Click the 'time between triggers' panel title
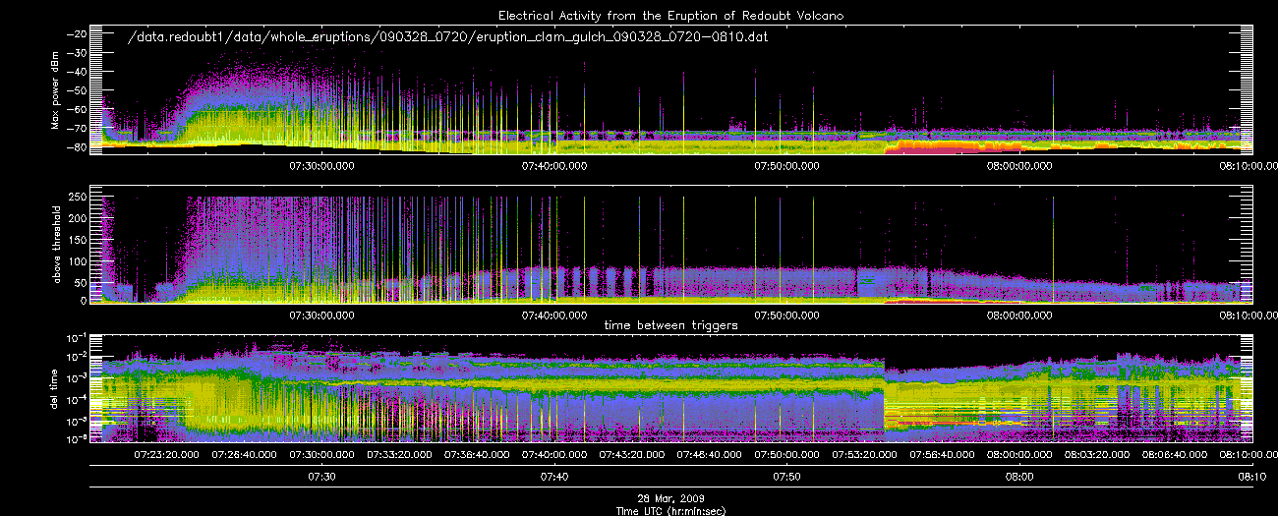 (x=669, y=324)
